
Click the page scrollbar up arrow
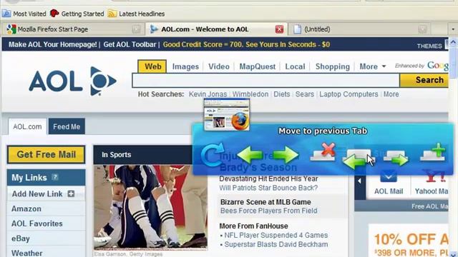coord(453,43)
